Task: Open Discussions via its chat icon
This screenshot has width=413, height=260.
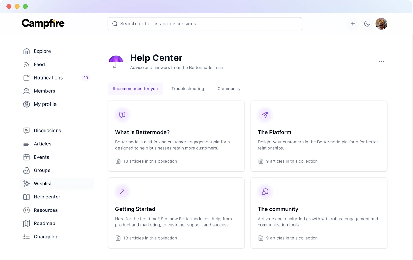Action: coord(27,131)
